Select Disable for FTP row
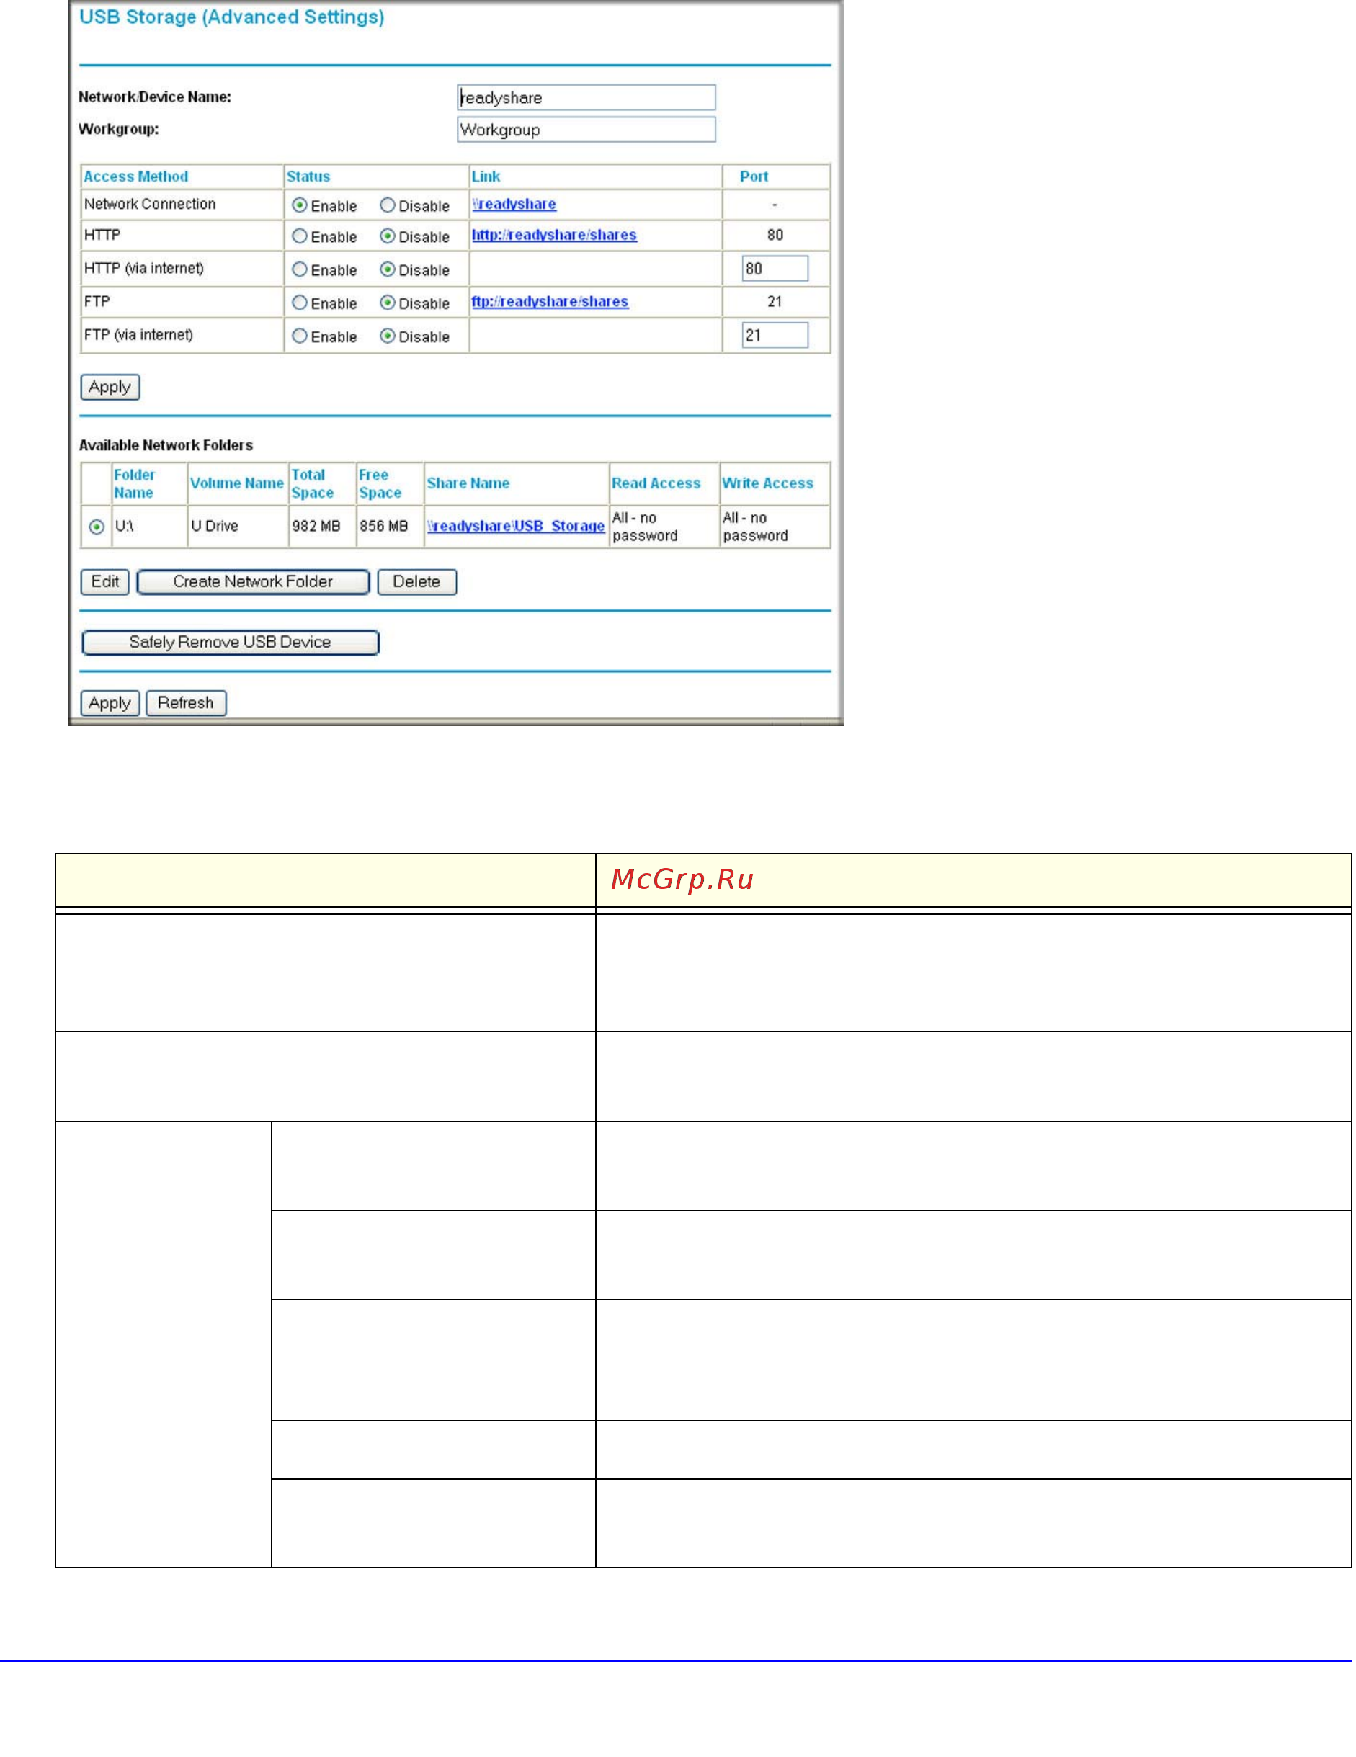This screenshot has height=1757, width=1356. click(387, 303)
